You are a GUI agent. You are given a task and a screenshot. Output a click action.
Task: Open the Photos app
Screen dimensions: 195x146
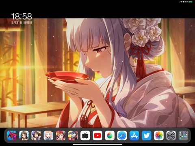pos(159,135)
